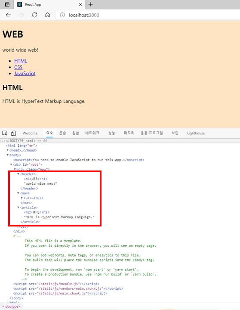Viewport: 240px width, 310px height.
Task: Select the bundle.js script element
Action: pyautogui.click(x=56, y=284)
